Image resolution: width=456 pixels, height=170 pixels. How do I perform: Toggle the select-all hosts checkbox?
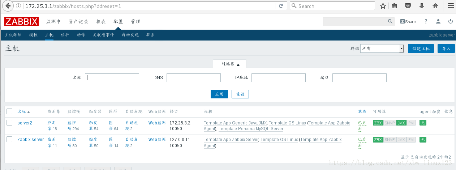coord(9,111)
